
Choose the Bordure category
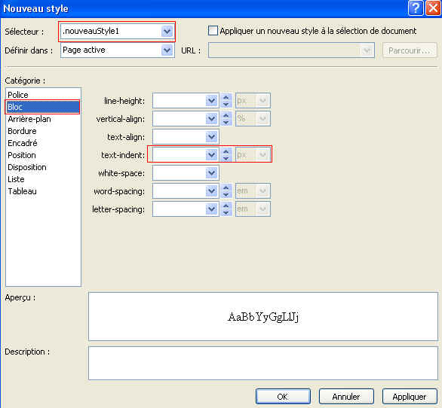tap(22, 131)
